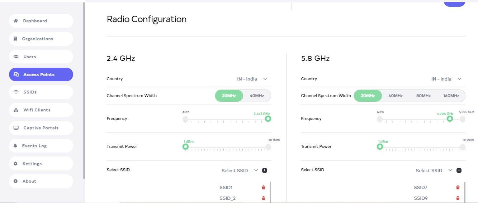Expand the 2.4 GHz Select SSID dropdown
The height and width of the screenshot is (203, 478).
point(240,170)
